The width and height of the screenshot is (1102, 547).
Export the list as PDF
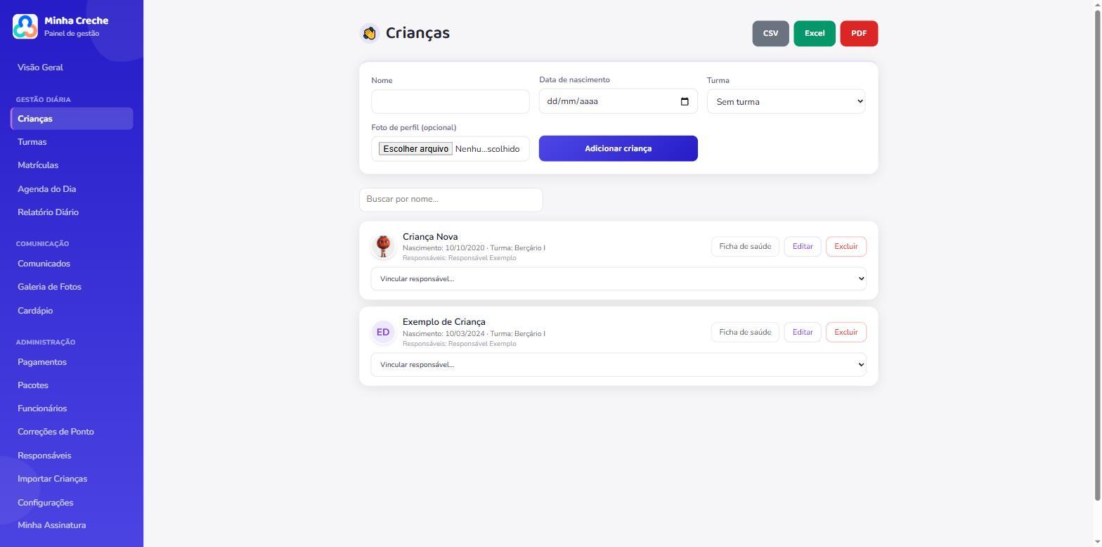click(x=859, y=34)
